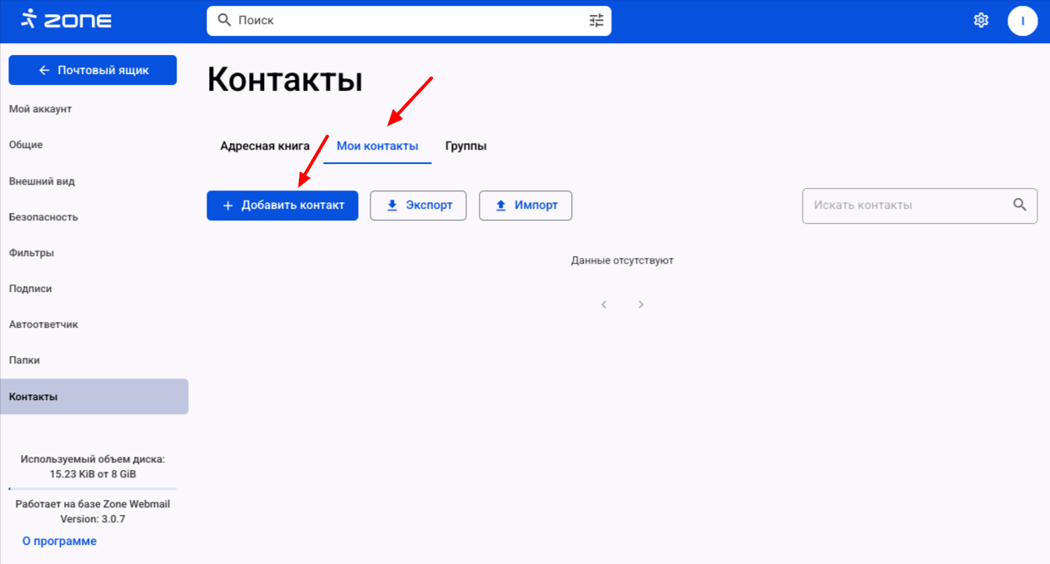This screenshot has width=1050, height=564.
Task: Switch to the Адресная книга tab
Action: click(265, 146)
